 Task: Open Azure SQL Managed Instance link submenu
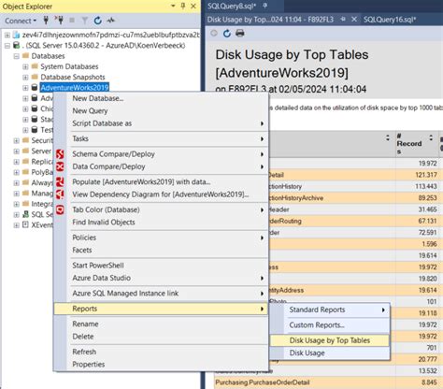pyautogui.click(x=161, y=293)
